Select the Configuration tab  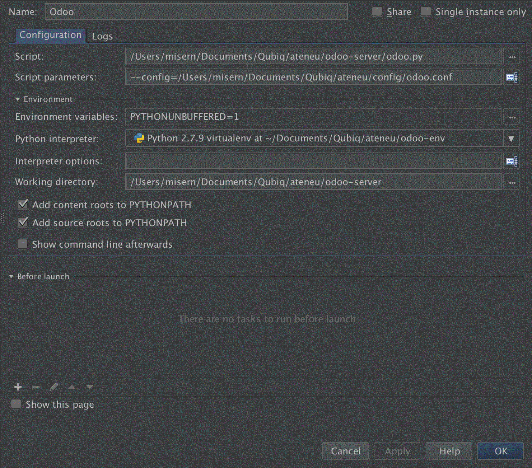(51, 35)
